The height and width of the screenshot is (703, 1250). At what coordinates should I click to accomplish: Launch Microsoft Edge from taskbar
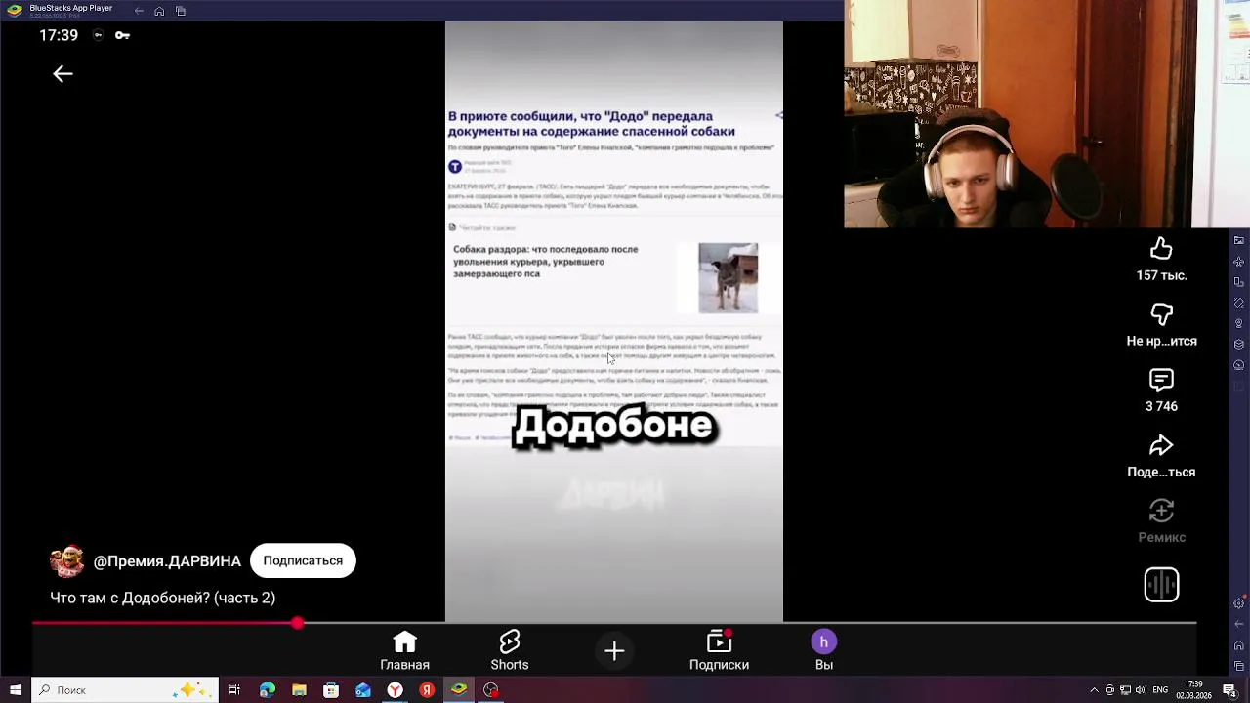pyautogui.click(x=268, y=690)
